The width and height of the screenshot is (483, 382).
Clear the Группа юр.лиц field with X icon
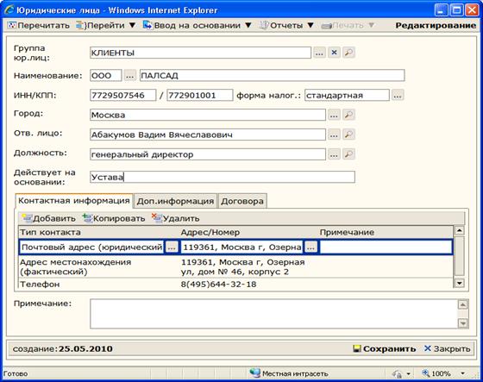(x=334, y=53)
